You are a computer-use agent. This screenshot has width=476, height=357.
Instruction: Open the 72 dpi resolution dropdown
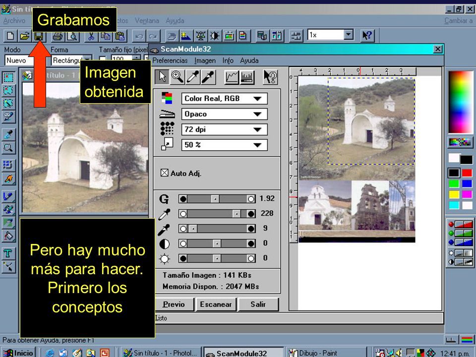tap(224, 129)
